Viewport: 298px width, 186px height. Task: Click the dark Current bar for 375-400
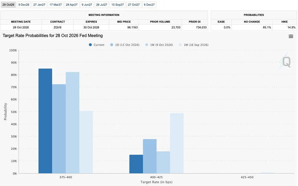(45, 121)
